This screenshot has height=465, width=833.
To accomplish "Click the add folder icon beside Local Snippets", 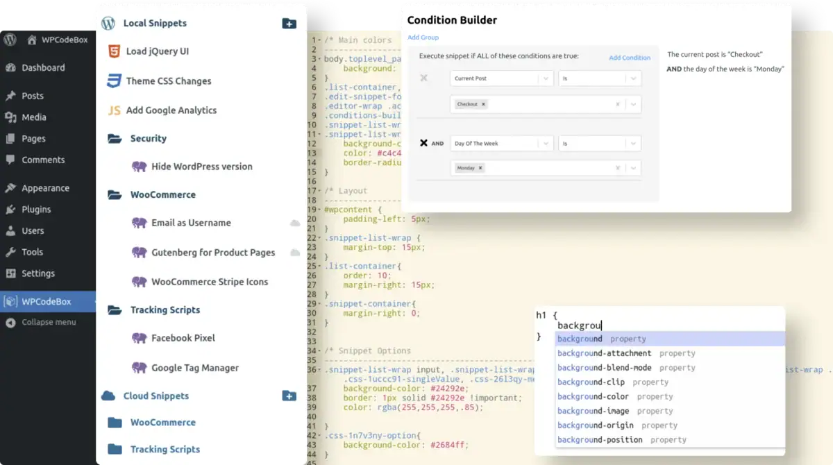I will pyautogui.click(x=289, y=24).
